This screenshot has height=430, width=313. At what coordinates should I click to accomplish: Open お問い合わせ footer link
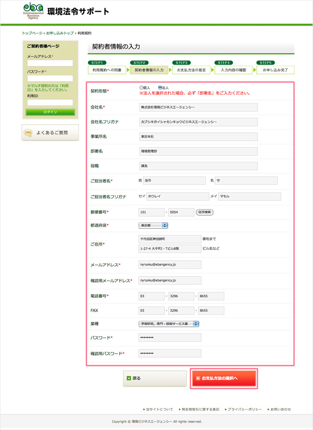280,409
